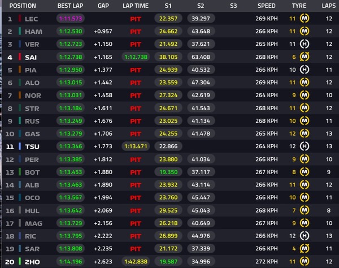This screenshot has height=268, width=339.
Task: Click the LAP TIME column header
Action: pyautogui.click(x=136, y=6)
